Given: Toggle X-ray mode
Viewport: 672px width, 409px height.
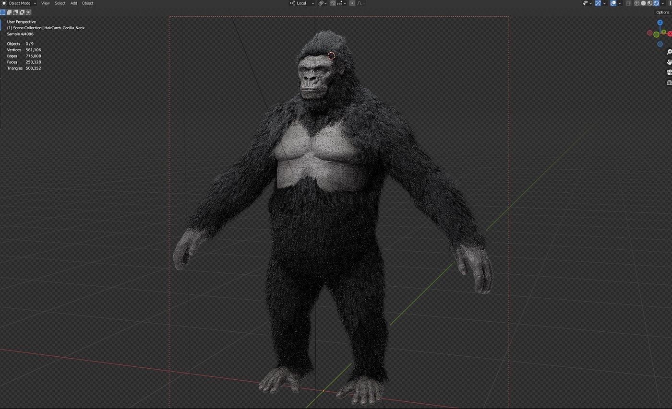Looking at the screenshot, I should click(x=628, y=3).
